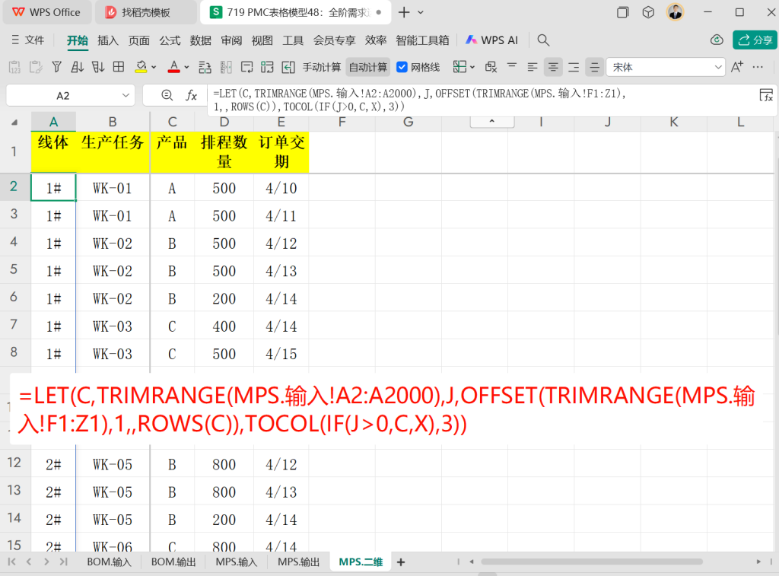Open the 宋体 font name dropdown
This screenshot has width=779, height=576.
(x=718, y=67)
